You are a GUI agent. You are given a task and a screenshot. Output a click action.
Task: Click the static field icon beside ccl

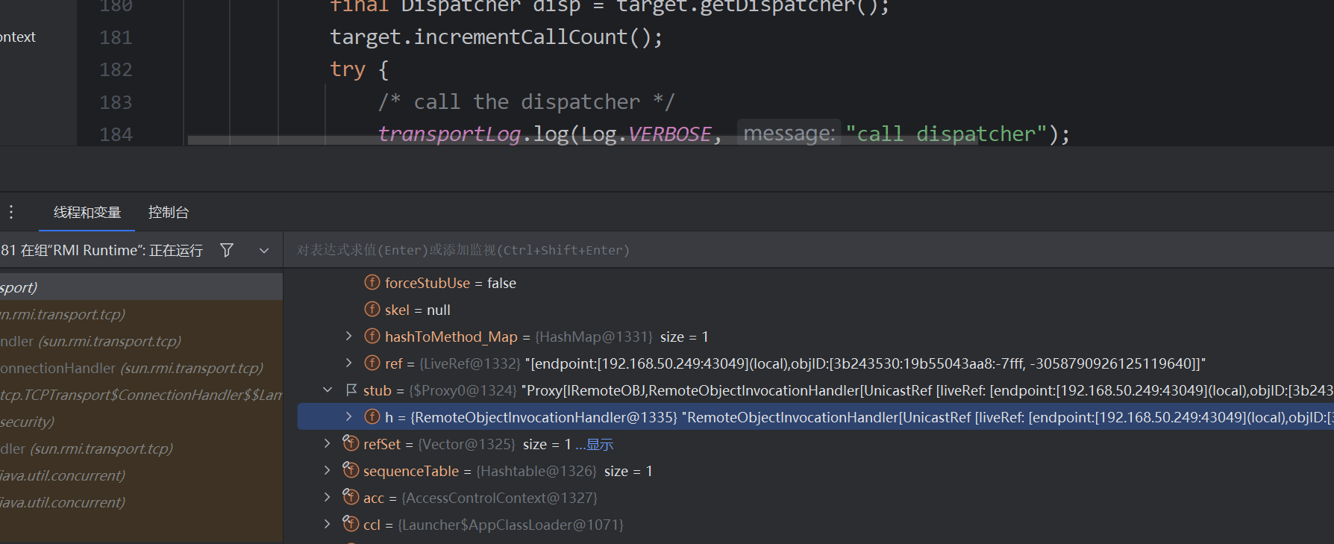pos(351,524)
